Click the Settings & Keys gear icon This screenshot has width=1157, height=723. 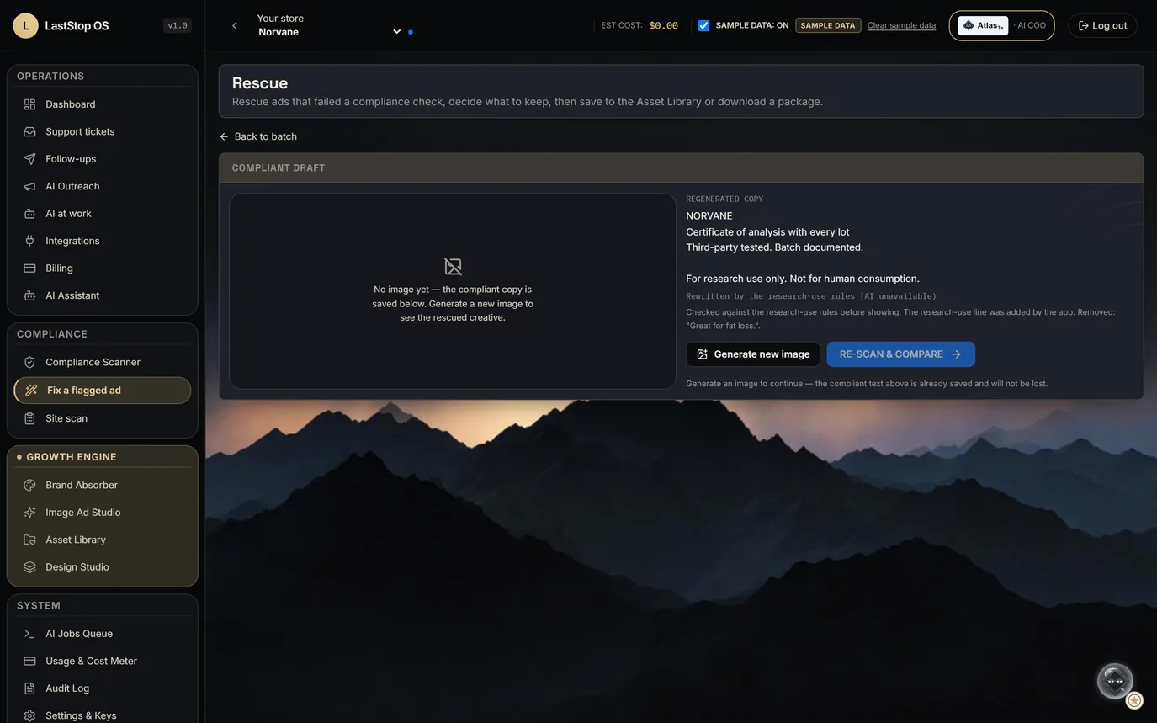click(x=29, y=715)
